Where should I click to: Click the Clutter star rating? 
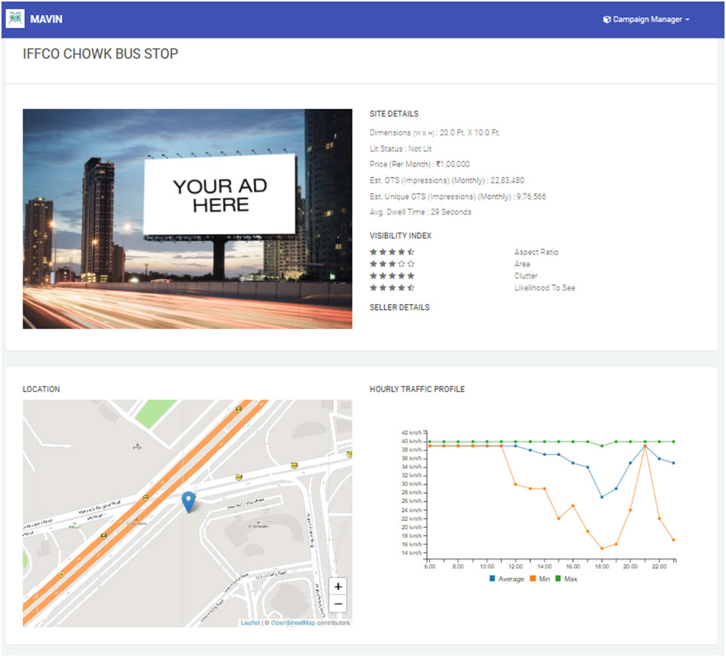(392, 276)
